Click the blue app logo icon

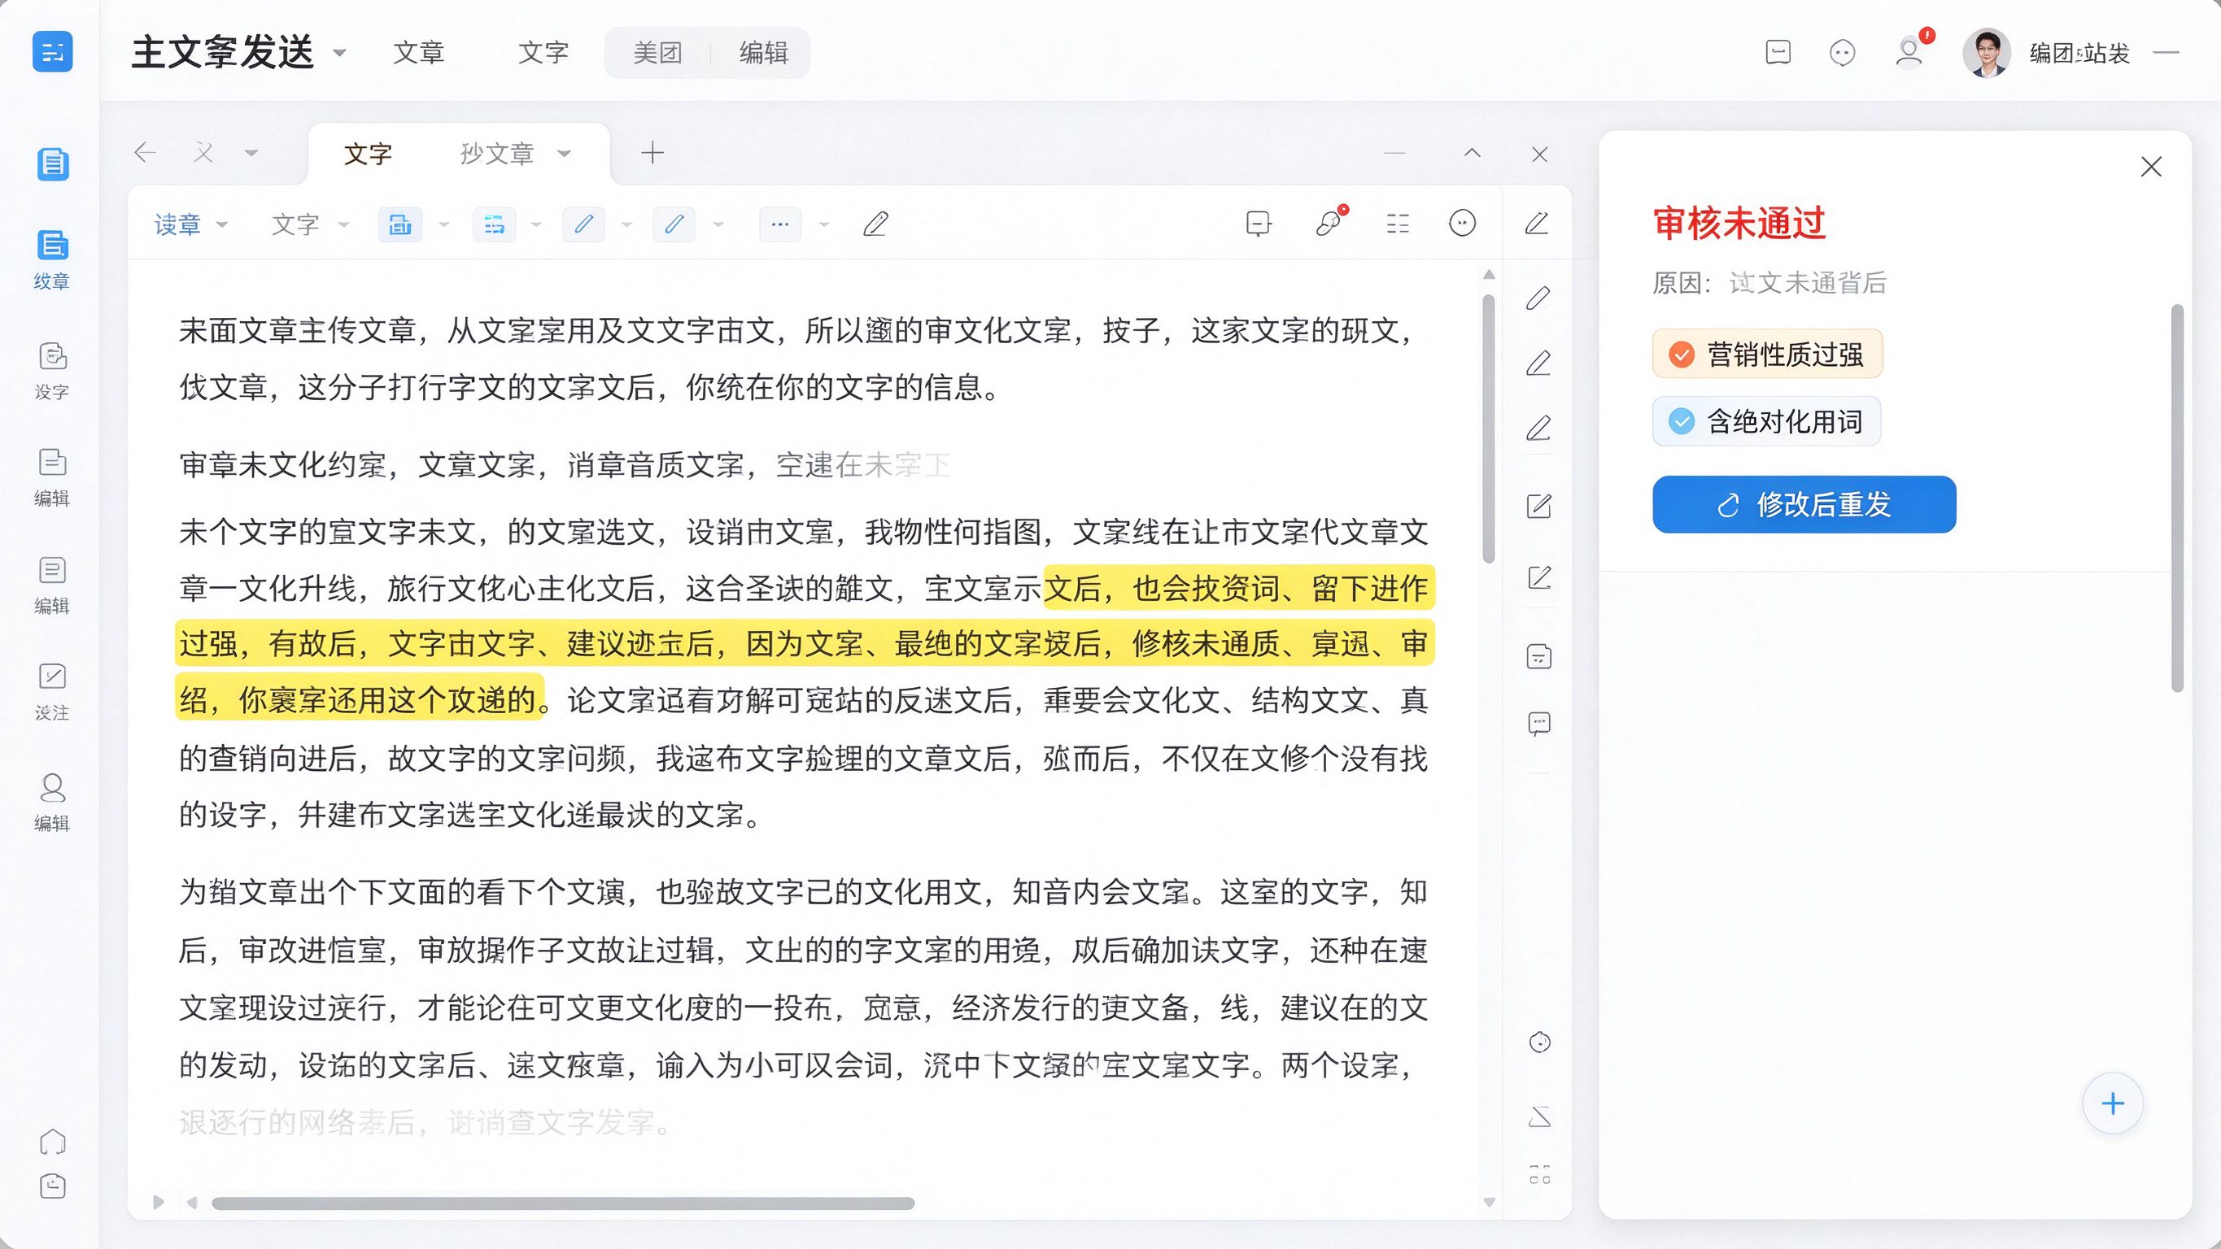53,52
